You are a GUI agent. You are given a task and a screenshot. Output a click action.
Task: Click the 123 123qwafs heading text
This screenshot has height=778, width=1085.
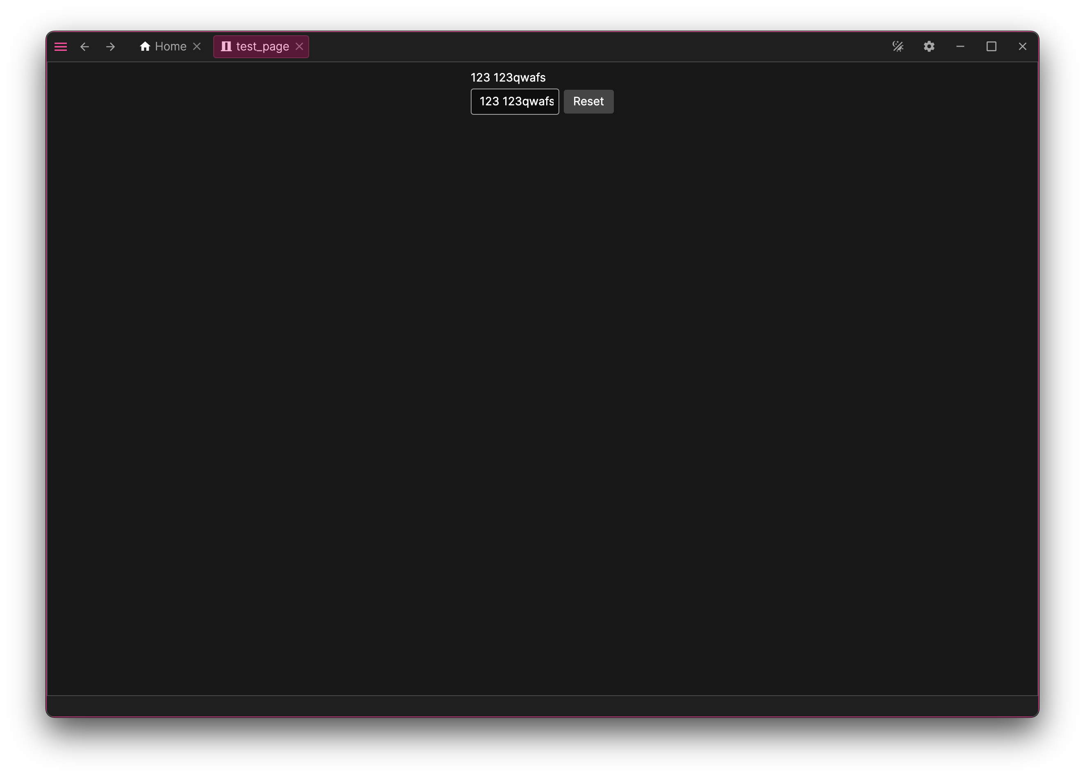pos(508,77)
